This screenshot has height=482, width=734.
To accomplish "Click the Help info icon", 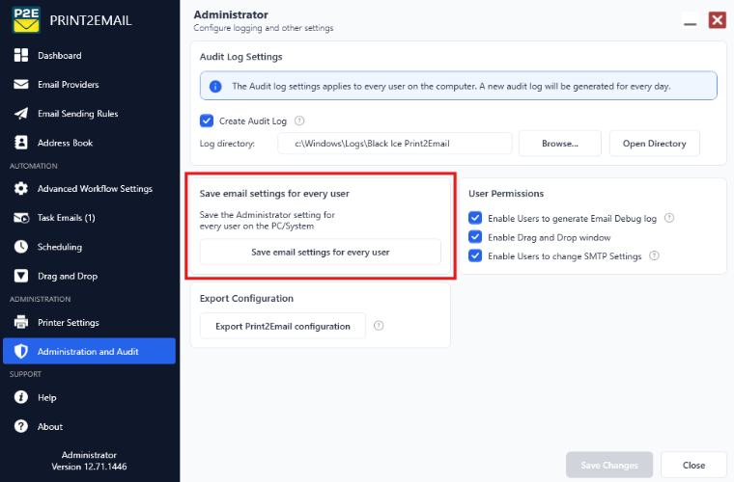I will point(21,397).
